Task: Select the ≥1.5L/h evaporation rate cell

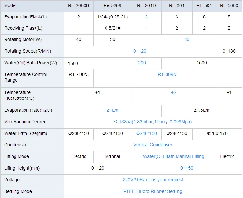Action: coord(202,110)
